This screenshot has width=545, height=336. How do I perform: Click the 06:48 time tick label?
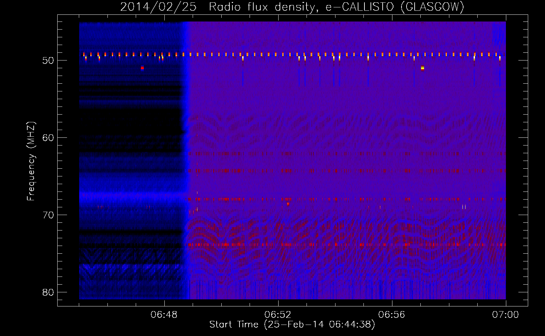tap(164, 315)
